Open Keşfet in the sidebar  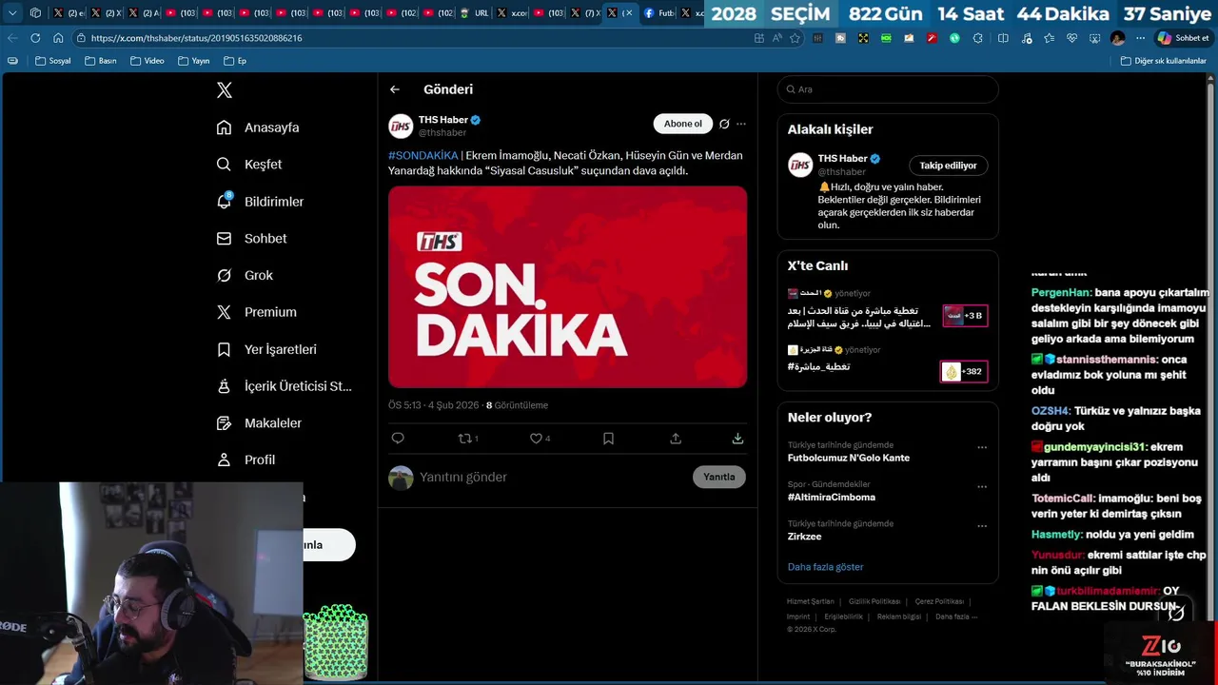(249, 165)
